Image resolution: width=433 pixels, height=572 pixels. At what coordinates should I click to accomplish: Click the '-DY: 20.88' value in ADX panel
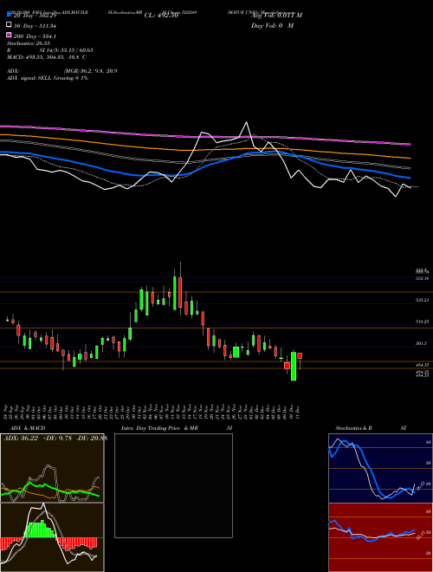91,439
